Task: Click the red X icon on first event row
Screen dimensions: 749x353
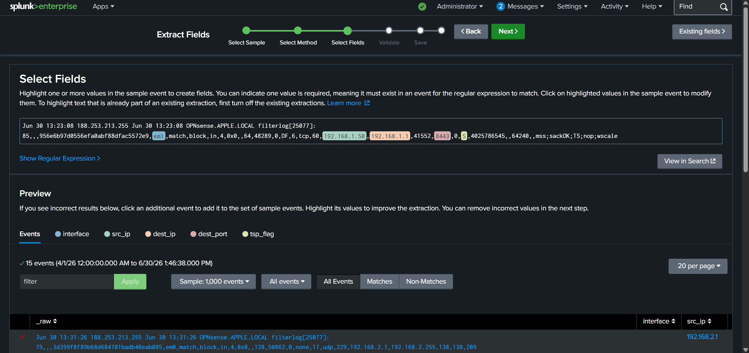Action: (22, 337)
